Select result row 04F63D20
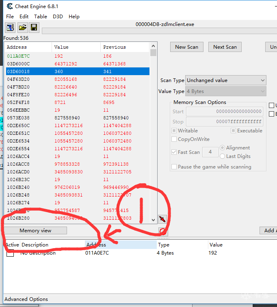Image resolution: width=277 pixels, height=307 pixels. tap(78, 79)
